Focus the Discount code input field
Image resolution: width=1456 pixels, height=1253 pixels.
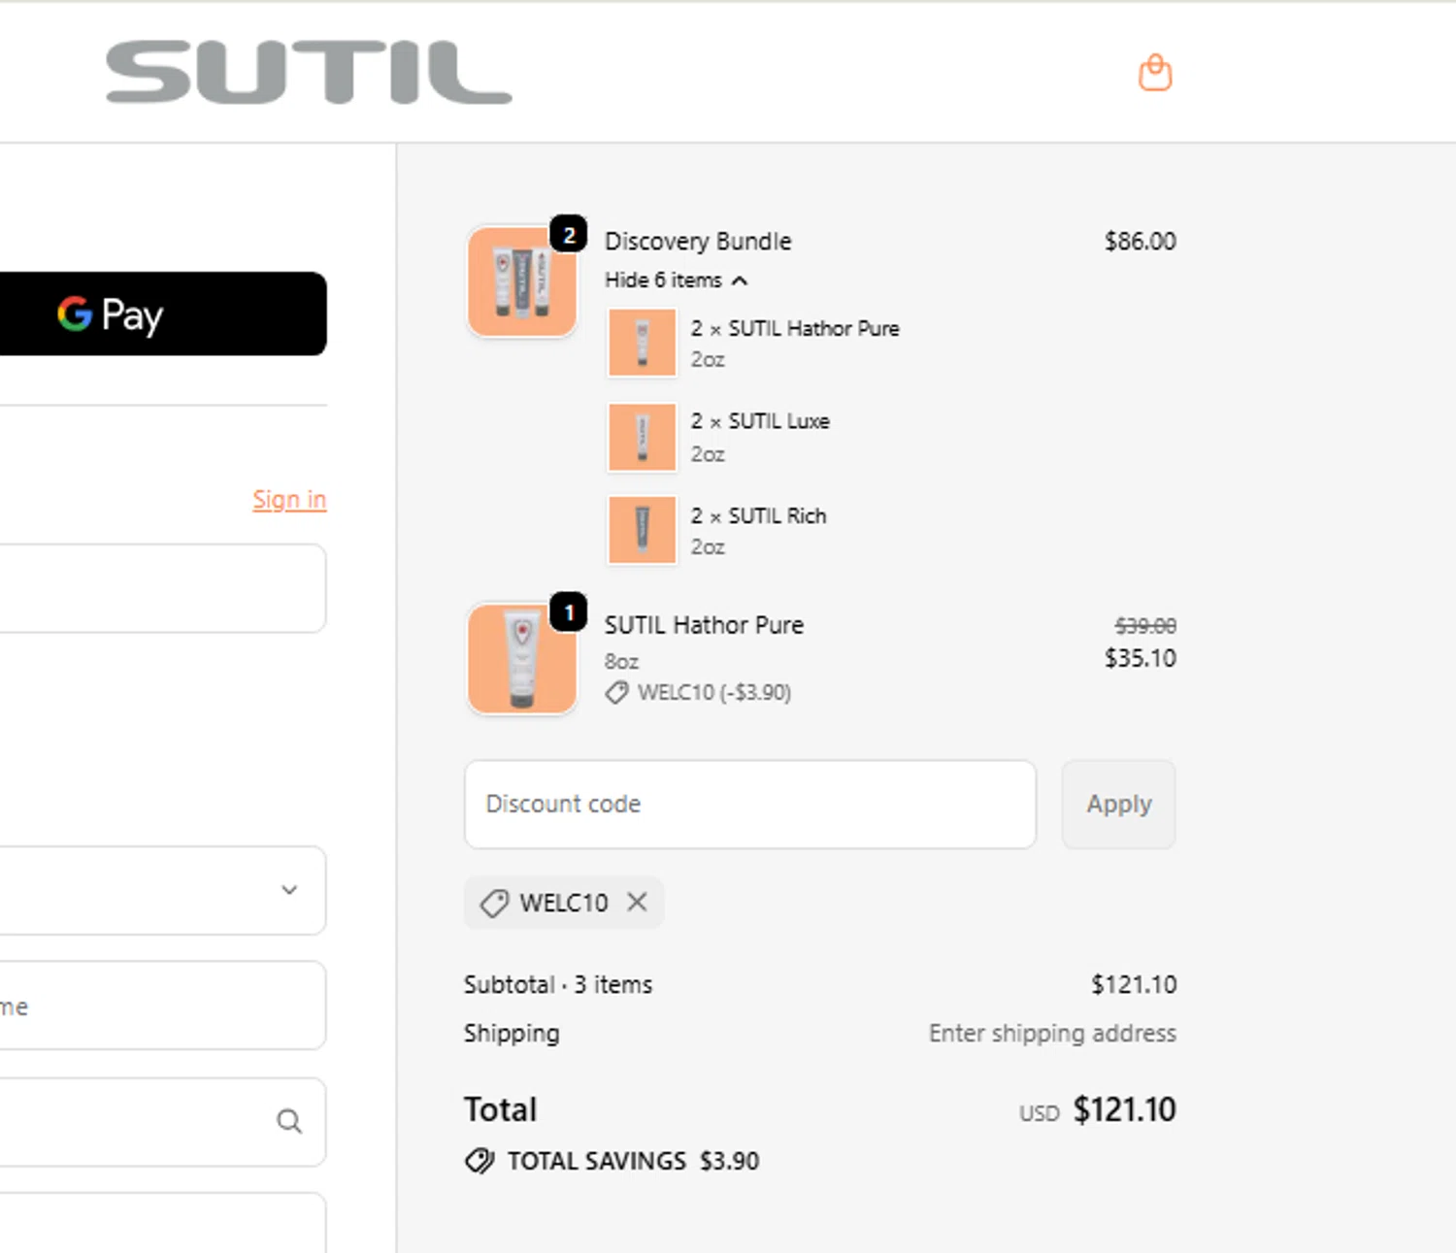750,805
